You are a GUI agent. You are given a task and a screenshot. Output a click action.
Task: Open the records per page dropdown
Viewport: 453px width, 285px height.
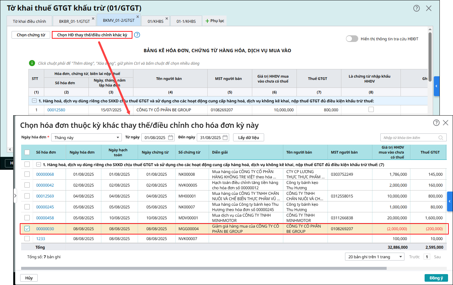point(374,257)
